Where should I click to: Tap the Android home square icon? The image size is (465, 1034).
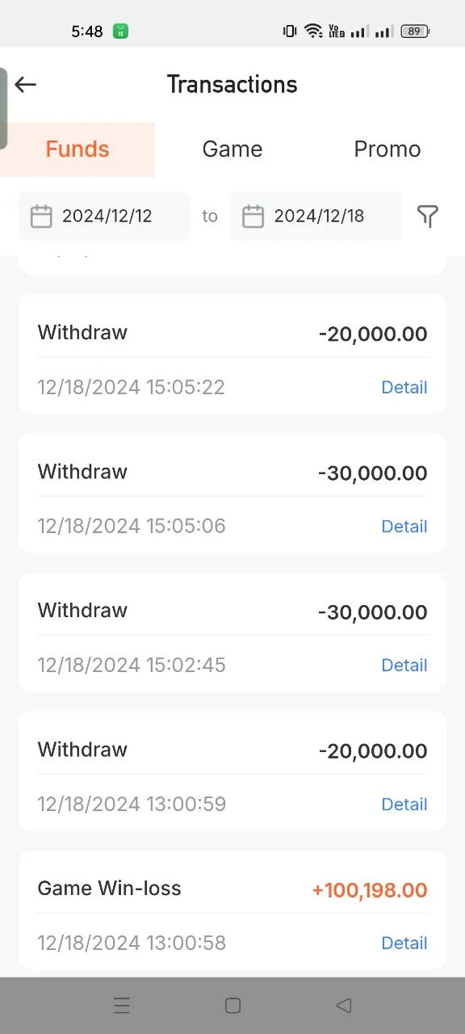click(232, 1006)
